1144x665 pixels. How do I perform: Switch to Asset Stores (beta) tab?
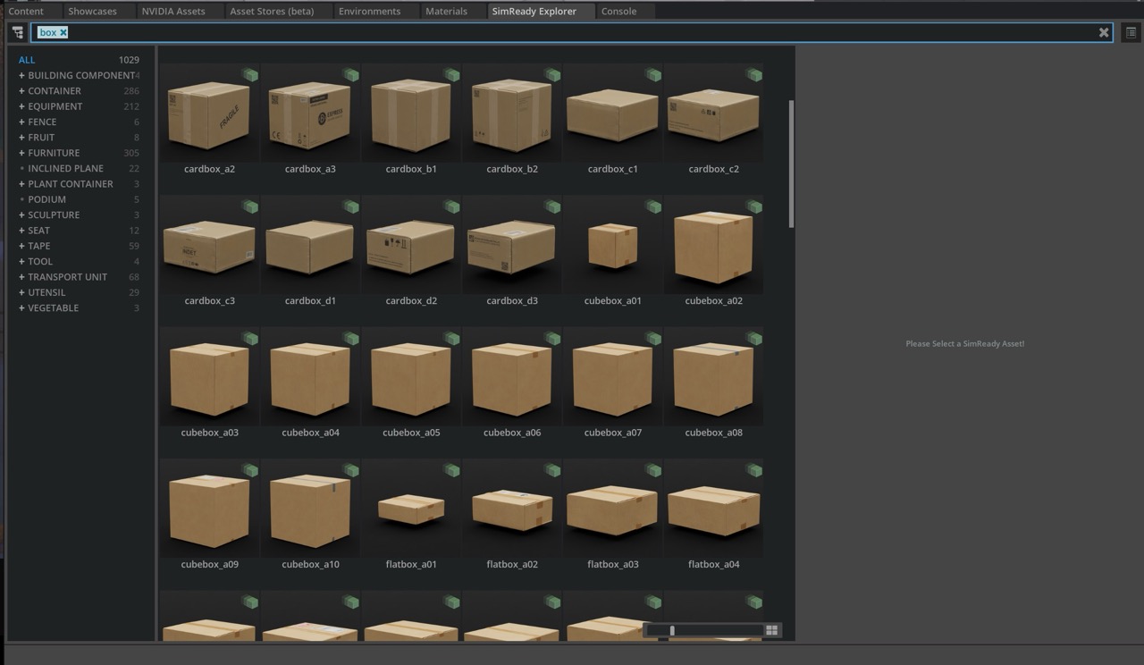pos(272,11)
